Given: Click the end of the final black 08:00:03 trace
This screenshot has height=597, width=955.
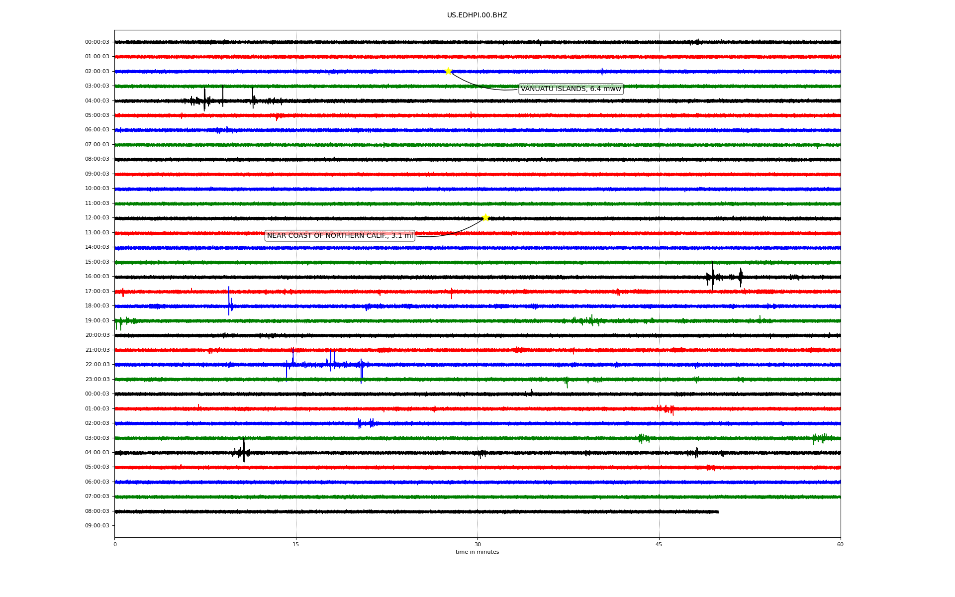Looking at the screenshot, I should pyautogui.click(x=718, y=511).
